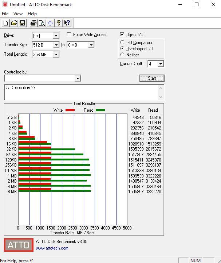Click the 512 B row label in chart
The image size is (221, 263).
pyautogui.click(x=12, y=117)
